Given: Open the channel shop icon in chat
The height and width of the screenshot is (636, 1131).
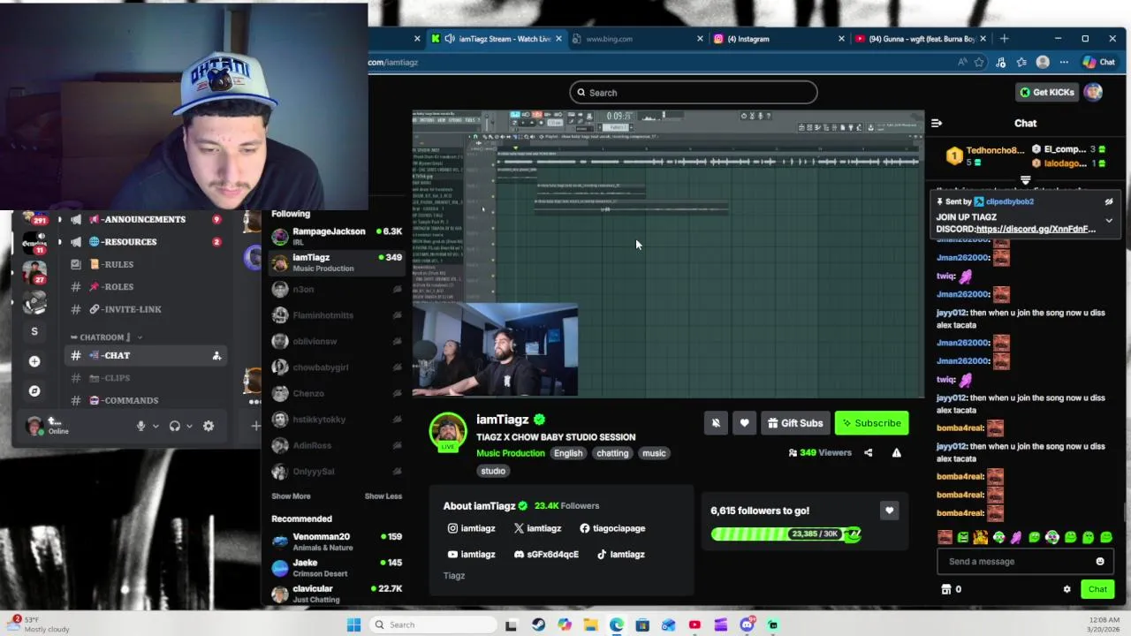Looking at the screenshot, I should [x=945, y=589].
